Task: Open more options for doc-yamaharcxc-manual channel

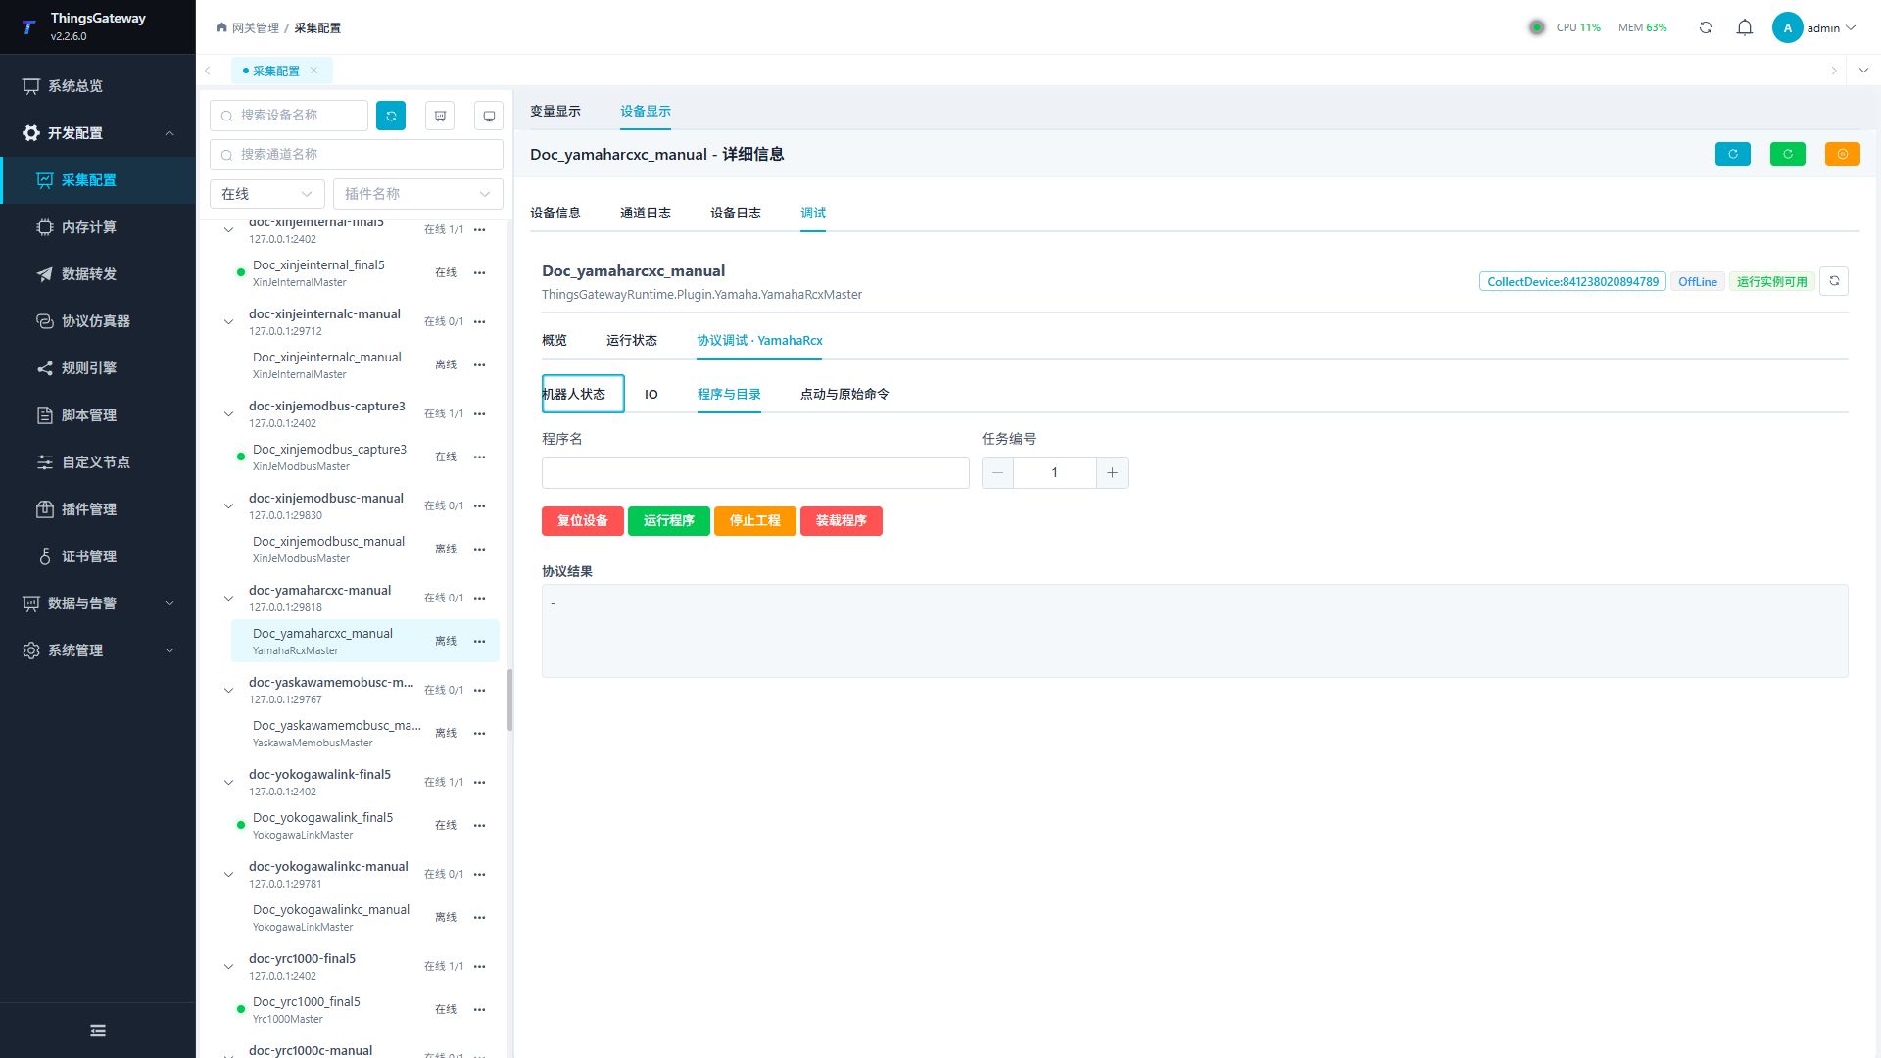Action: (479, 598)
